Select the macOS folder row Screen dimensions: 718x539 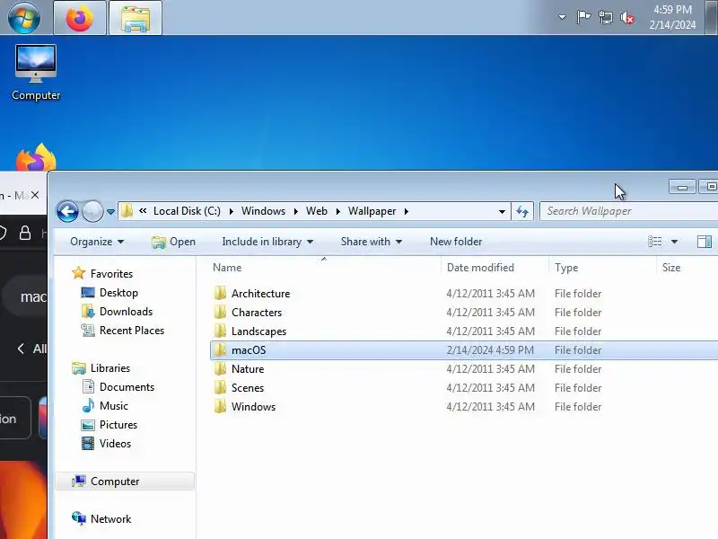[464, 350]
